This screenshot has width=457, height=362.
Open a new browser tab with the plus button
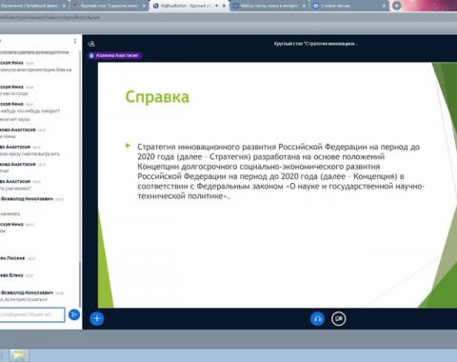[x=397, y=6]
